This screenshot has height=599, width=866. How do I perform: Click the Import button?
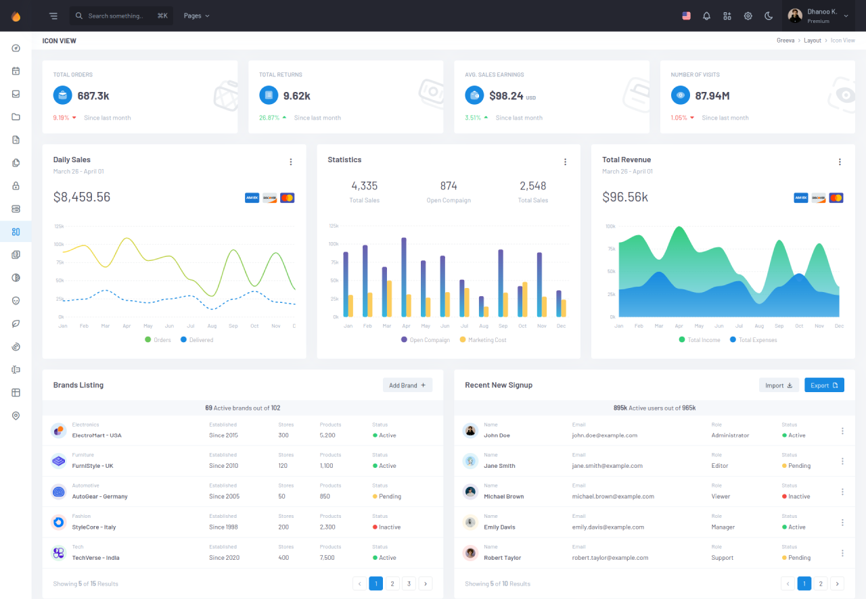click(x=779, y=385)
